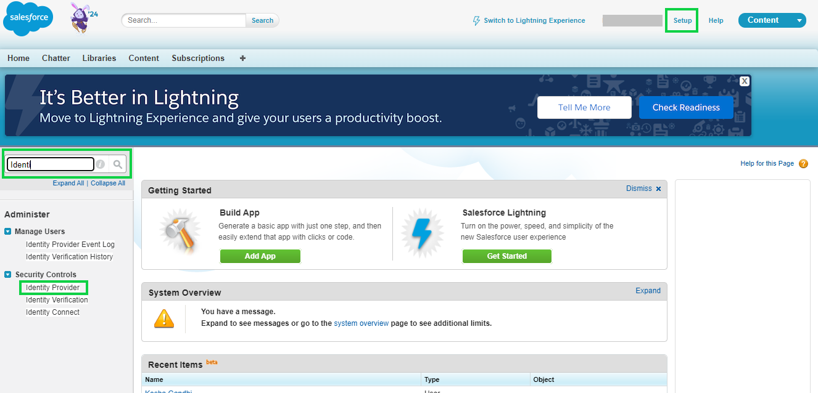818x393 pixels.
Task: Click the lightning icon beside Switch to Lightning
Action: 476,20
